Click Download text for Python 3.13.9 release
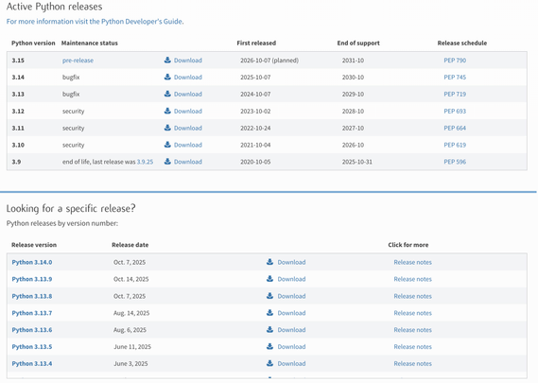Image resolution: width=538 pixels, height=383 pixels. click(291, 279)
